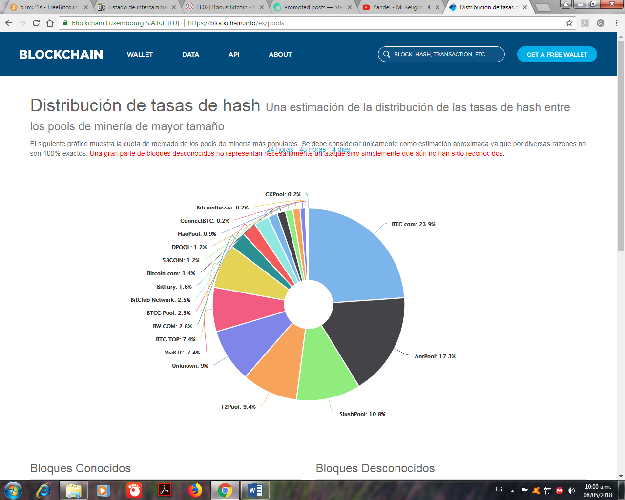The width and height of the screenshot is (625, 500).
Task: Open volume control in system tray
Action: click(x=571, y=490)
